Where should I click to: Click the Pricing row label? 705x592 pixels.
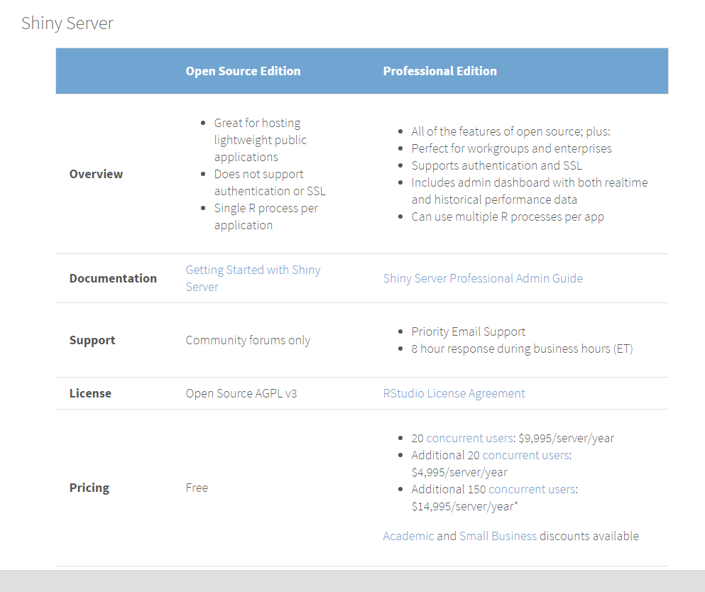(x=89, y=488)
